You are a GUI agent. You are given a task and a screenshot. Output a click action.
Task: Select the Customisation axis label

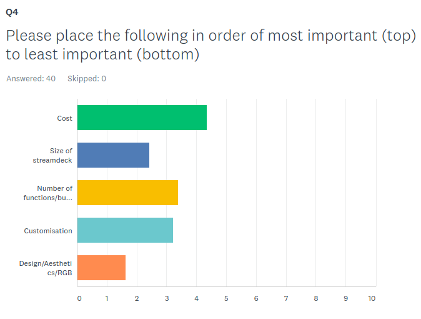[48, 231]
